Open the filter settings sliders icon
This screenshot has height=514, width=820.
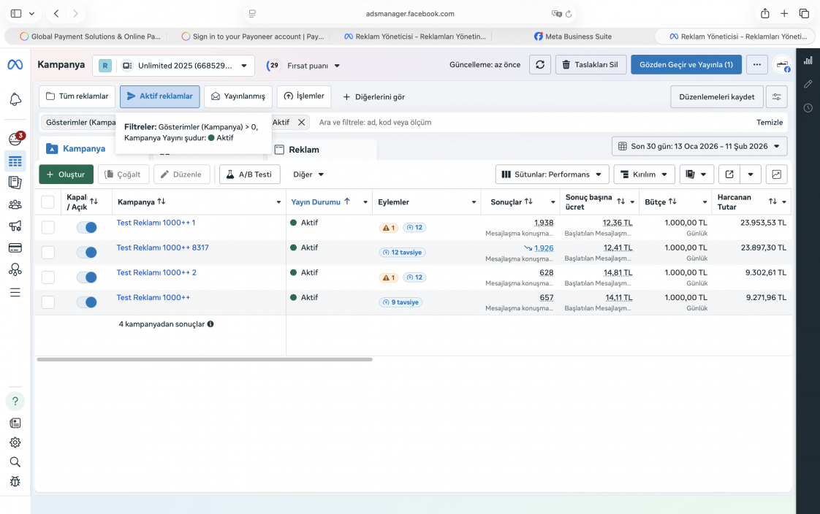click(x=776, y=96)
